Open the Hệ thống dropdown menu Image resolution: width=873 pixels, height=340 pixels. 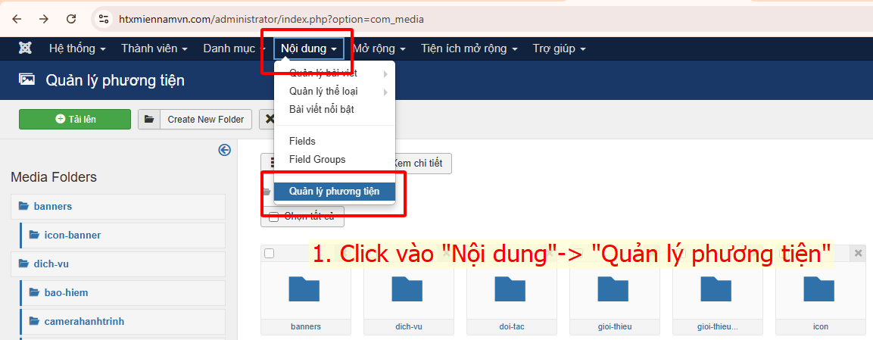tap(77, 48)
